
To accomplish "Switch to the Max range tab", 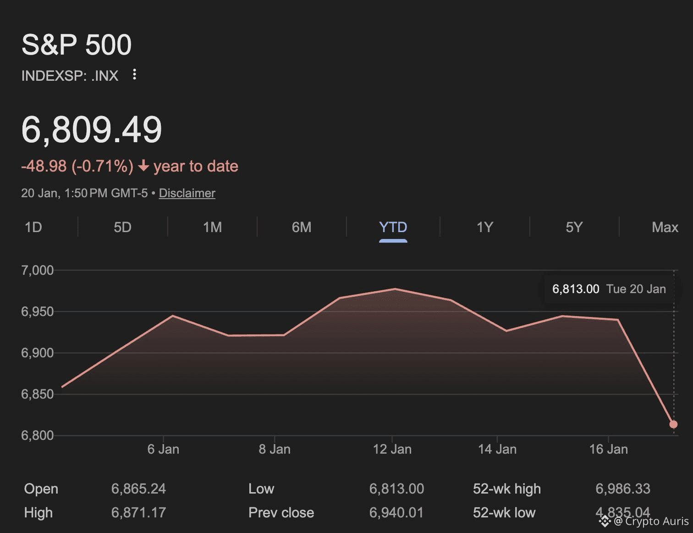I will click(x=665, y=227).
